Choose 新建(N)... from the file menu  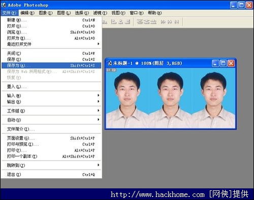51,20
